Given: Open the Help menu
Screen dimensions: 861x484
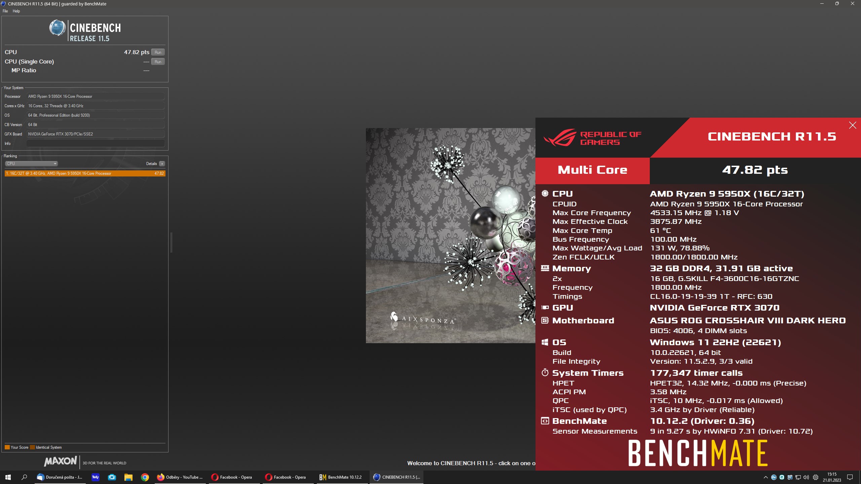Looking at the screenshot, I should 16,11.
